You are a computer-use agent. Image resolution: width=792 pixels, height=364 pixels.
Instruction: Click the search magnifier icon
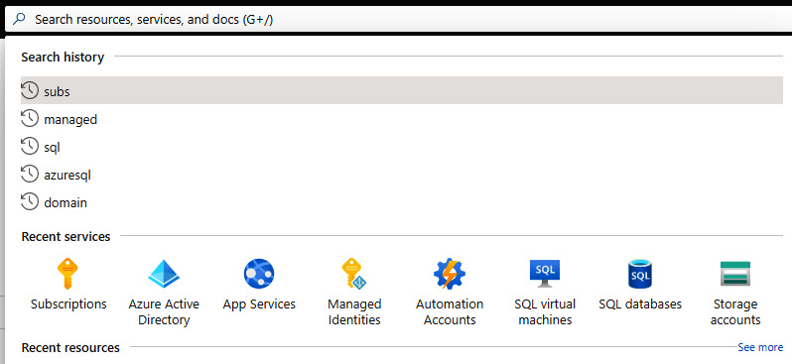point(18,19)
